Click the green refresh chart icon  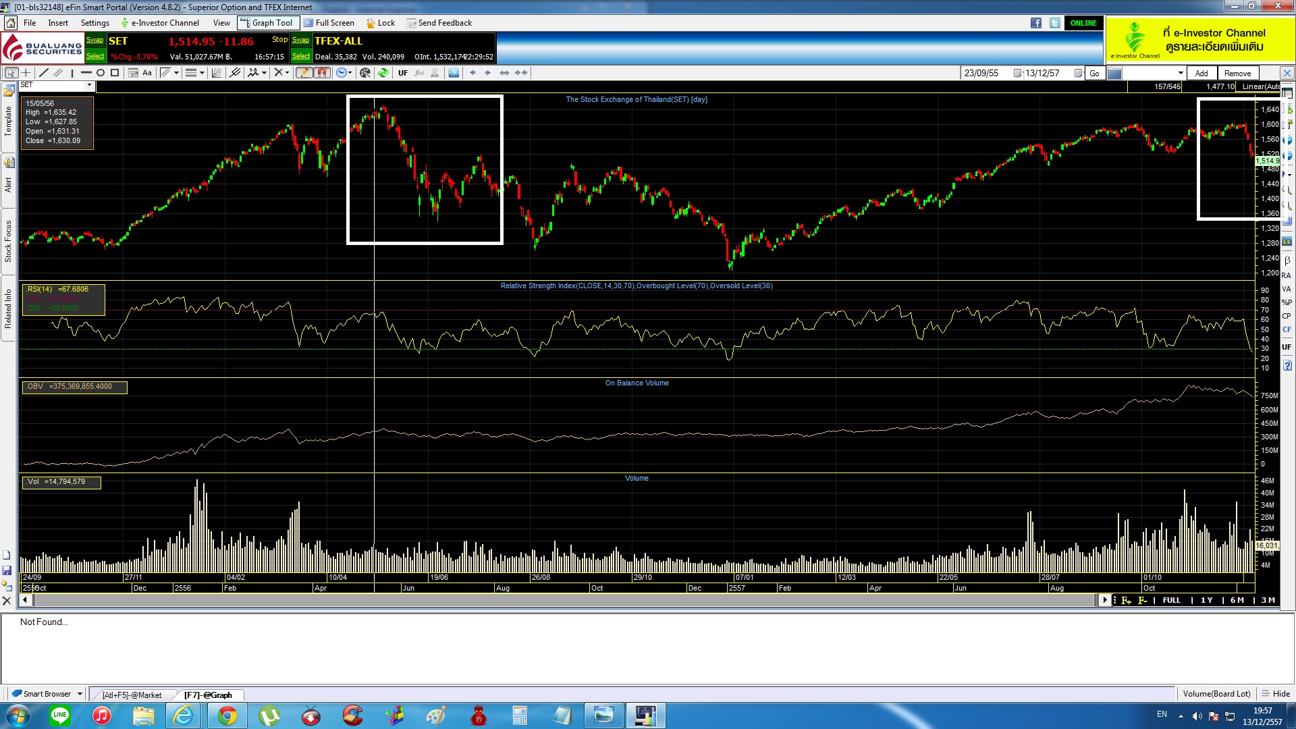[x=383, y=73]
